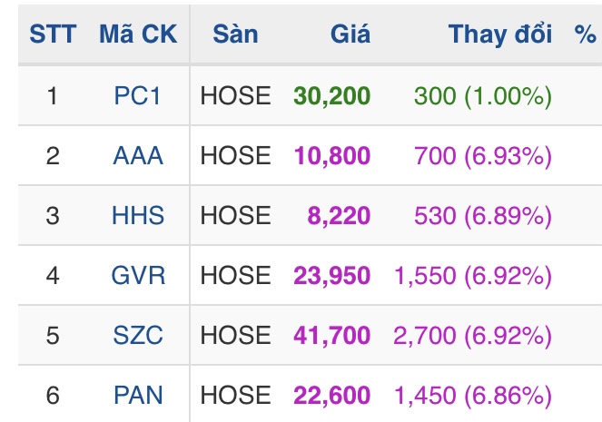Sort by the Thay đổi column header
The height and width of the screenshot is (422, 602).
pos(500,34)
